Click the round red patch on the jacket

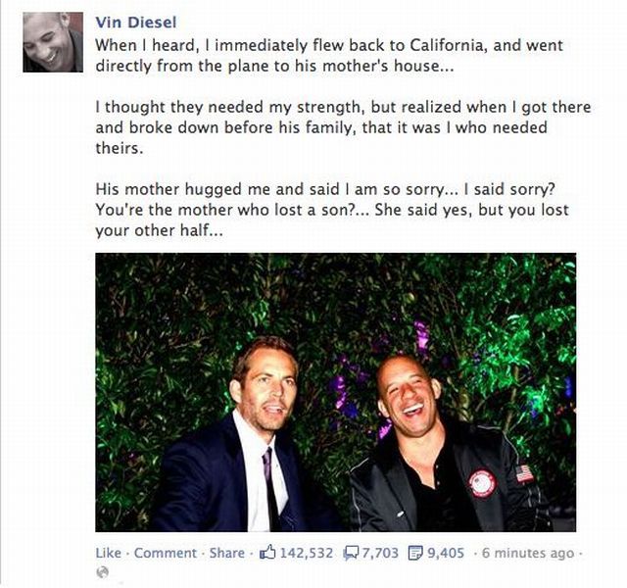(x=481, y=483)
